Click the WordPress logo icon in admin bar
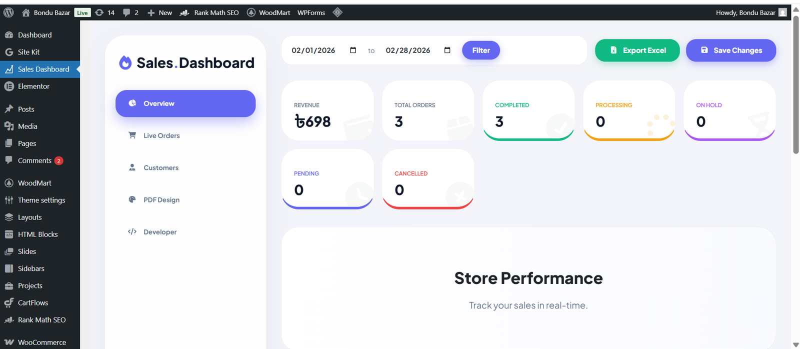This screenshot has height=349, width=800. 8,12
